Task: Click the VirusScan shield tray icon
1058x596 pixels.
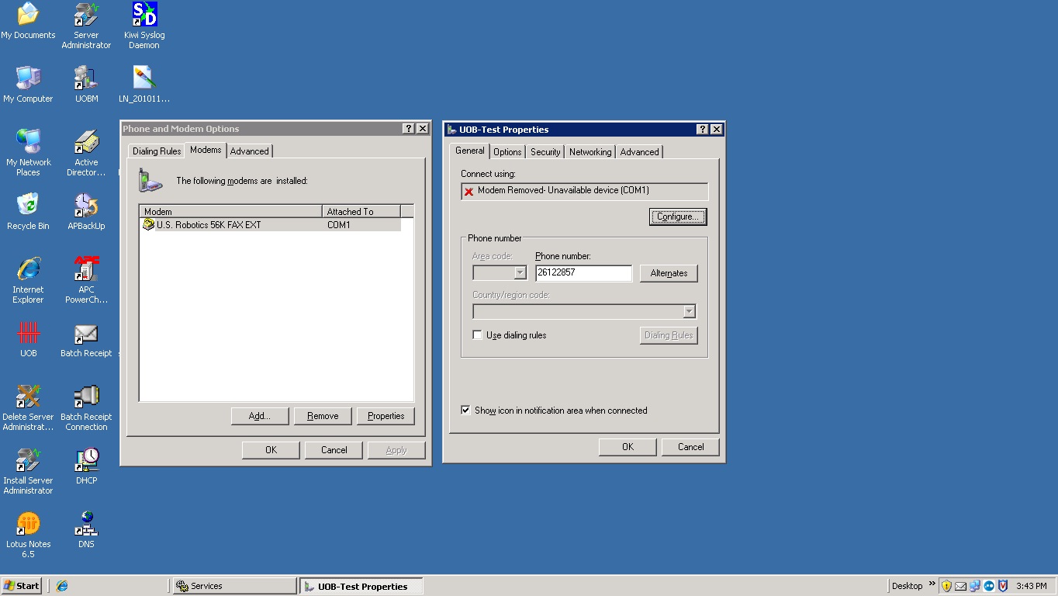Action: coord(1003,586)
